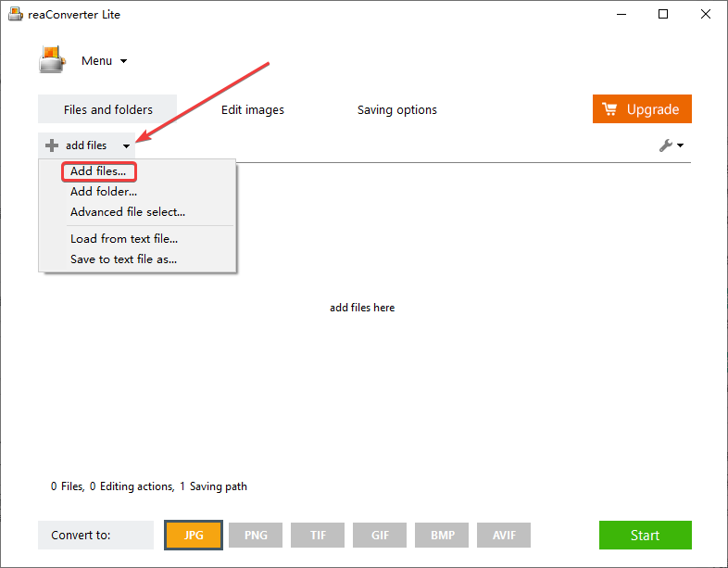Click the Convert to: button
This screenshot has width=728, height=568.
coord(95,535)
